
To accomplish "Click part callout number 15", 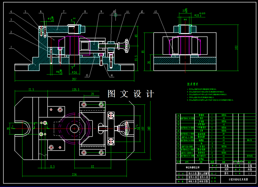I will (87, 75).
